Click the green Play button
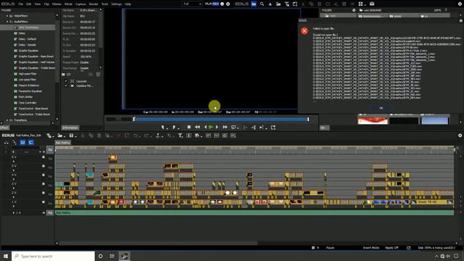Viewport: 464px width, 261px height. point(211,128)
